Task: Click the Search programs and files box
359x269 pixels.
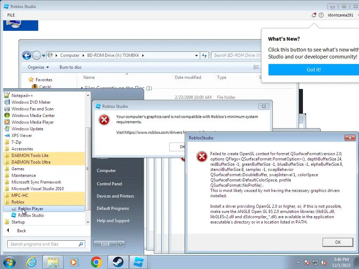Action: [x=46, y=244]
